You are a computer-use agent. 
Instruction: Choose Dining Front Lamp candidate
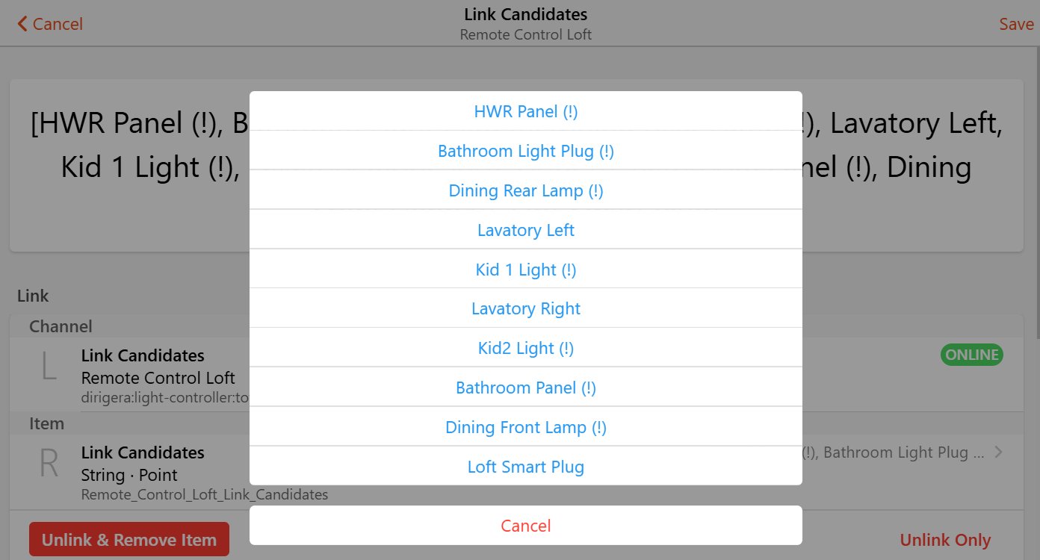[x=525, y=426]
